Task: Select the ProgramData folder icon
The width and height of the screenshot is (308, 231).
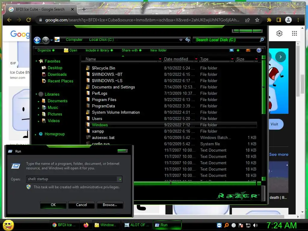Action: click(88, 106)
